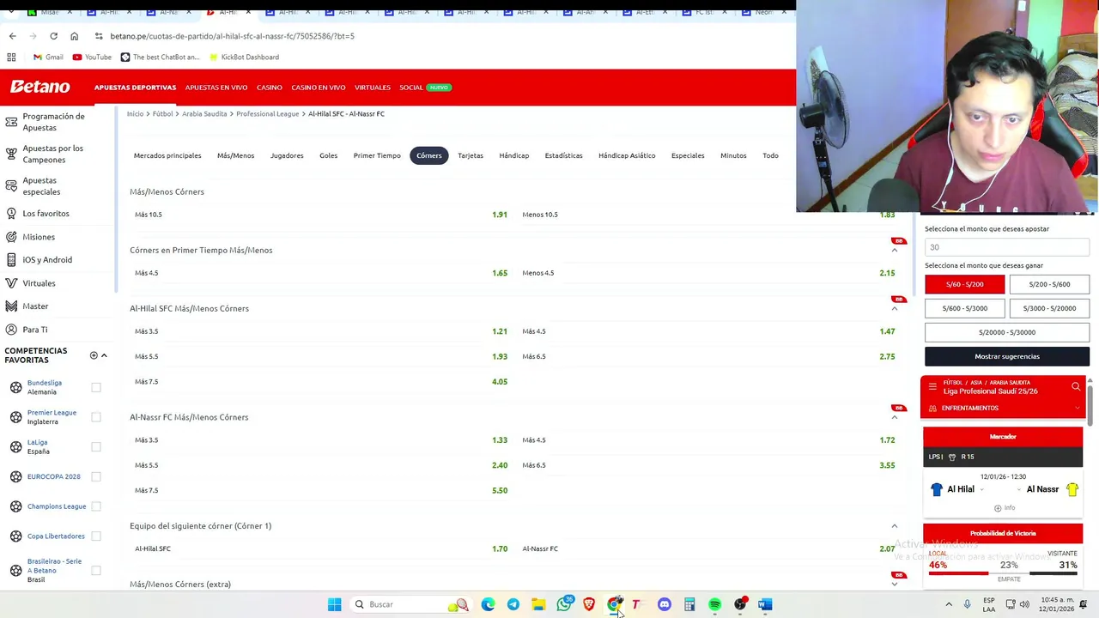
Task: Open the dropdown arrow next to Al Nassr
Action: click(1019, 490)
